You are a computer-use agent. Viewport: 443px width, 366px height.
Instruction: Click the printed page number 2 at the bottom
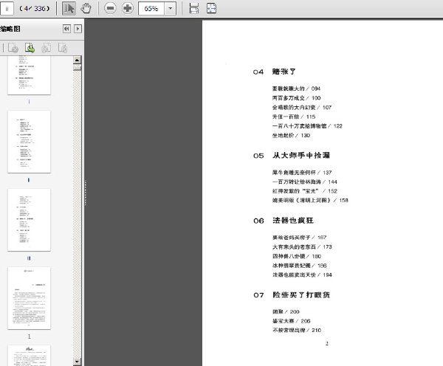(x=327, y=344)
